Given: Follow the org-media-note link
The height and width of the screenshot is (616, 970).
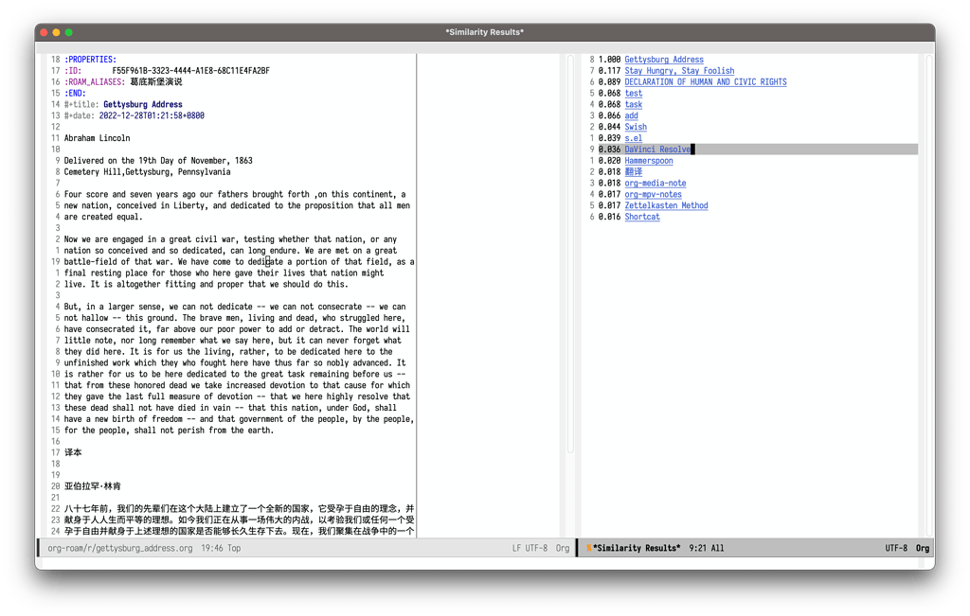Looking at the screenshot, I should [656, 183].
